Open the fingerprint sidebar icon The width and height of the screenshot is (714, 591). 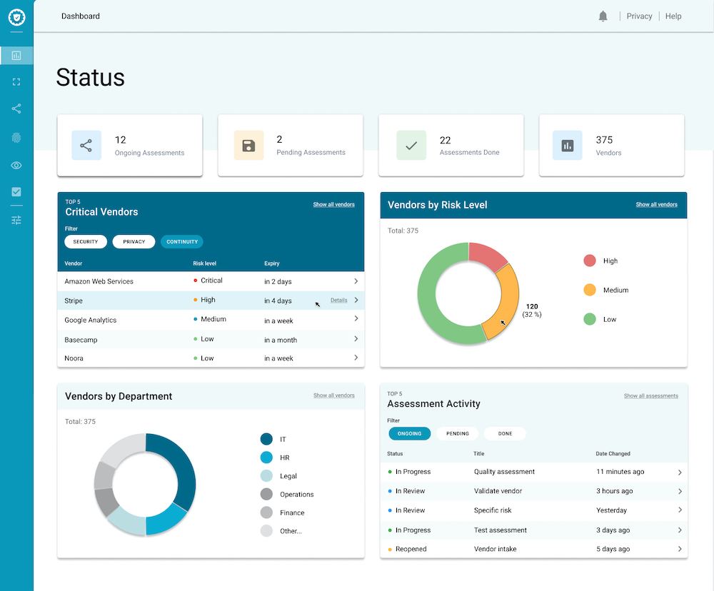tap(16, 138)
